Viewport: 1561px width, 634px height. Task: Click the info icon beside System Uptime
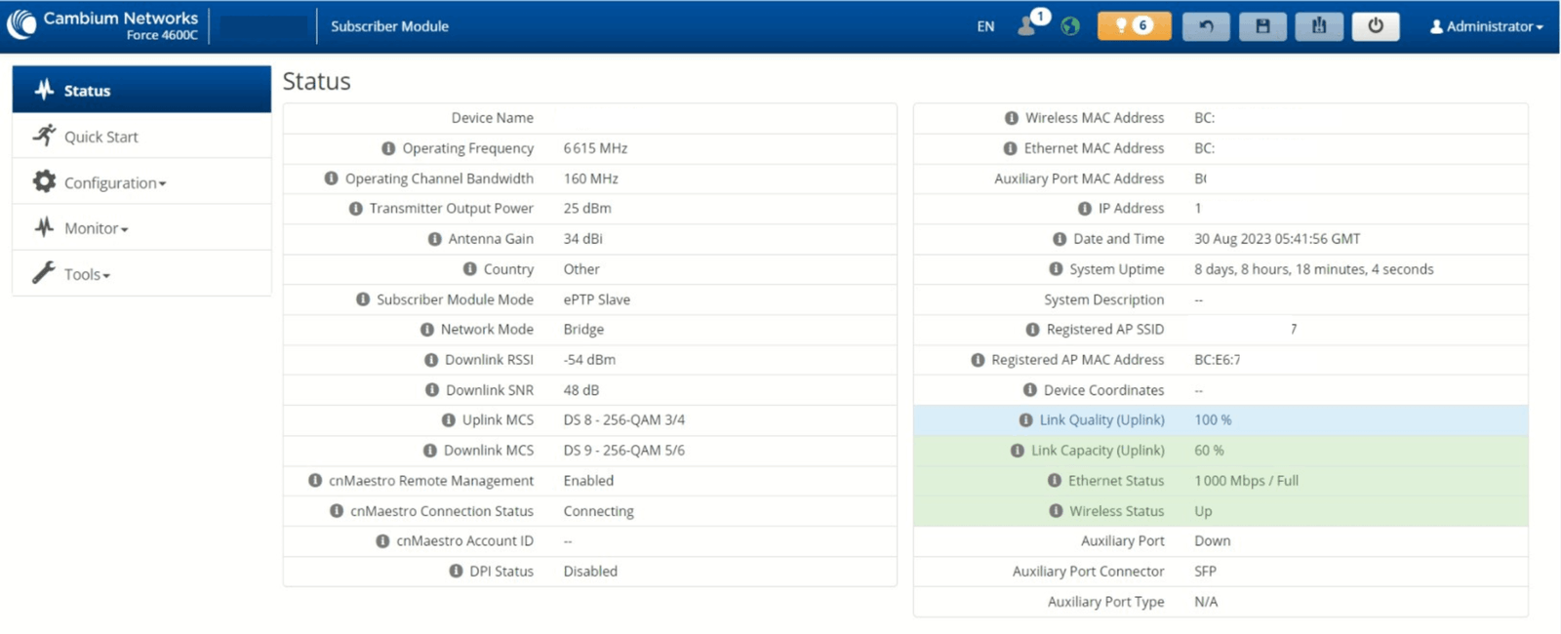coord(1056,269)
